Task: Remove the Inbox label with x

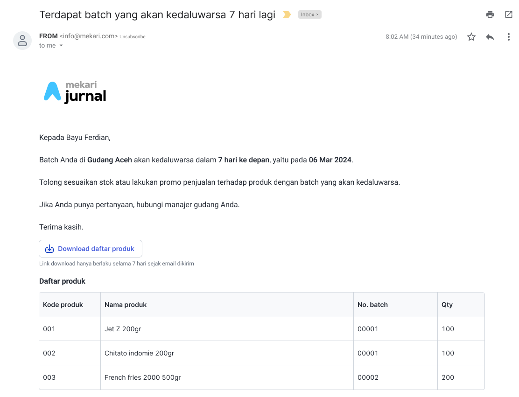Action: click(x=318, y=15)
